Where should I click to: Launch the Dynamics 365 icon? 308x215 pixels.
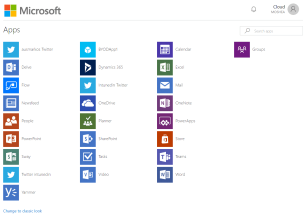(x=88, y=67)
